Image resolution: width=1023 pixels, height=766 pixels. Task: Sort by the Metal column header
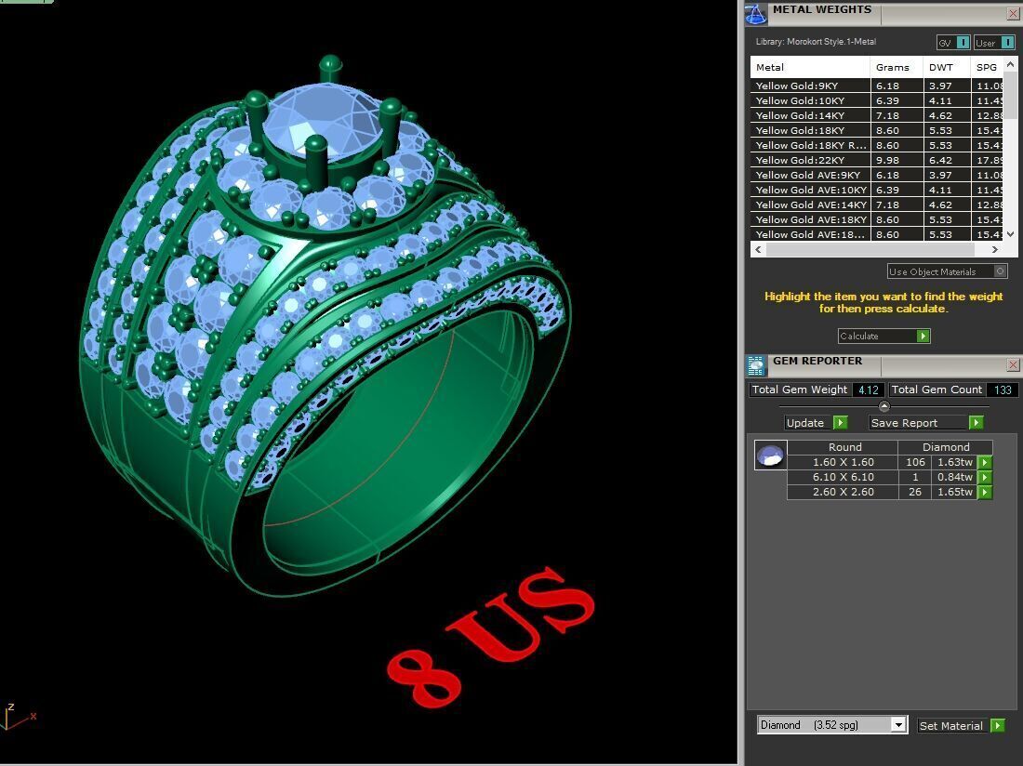tap(810, 67)
